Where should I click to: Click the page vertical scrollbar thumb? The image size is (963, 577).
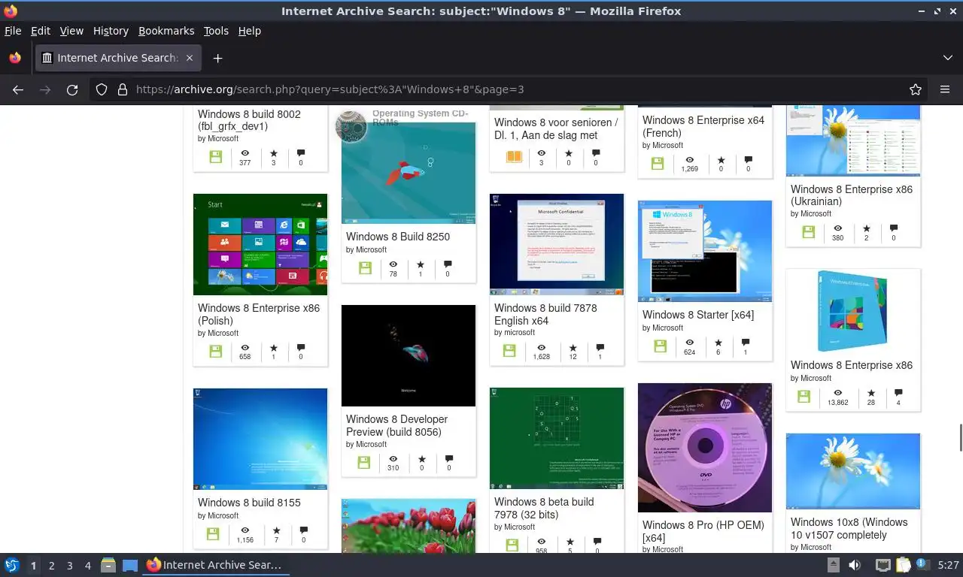tap(960, 437)
